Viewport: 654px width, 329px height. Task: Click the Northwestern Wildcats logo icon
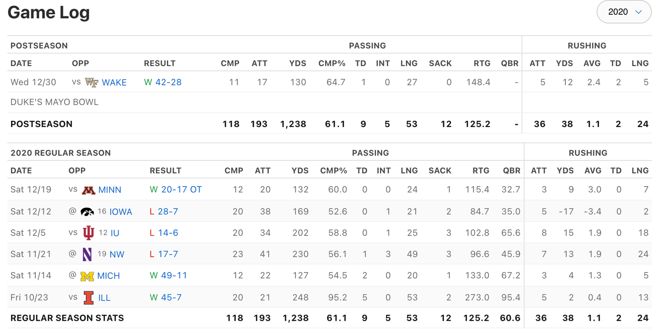tap(87, 254)
